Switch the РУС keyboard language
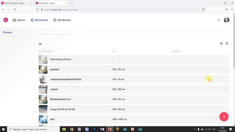 click(214, 129)
